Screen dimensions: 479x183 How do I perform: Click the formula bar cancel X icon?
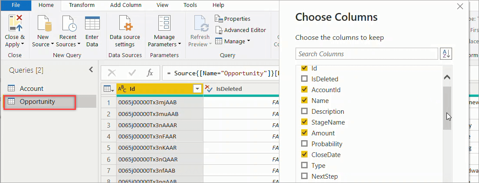pos(112,73)
